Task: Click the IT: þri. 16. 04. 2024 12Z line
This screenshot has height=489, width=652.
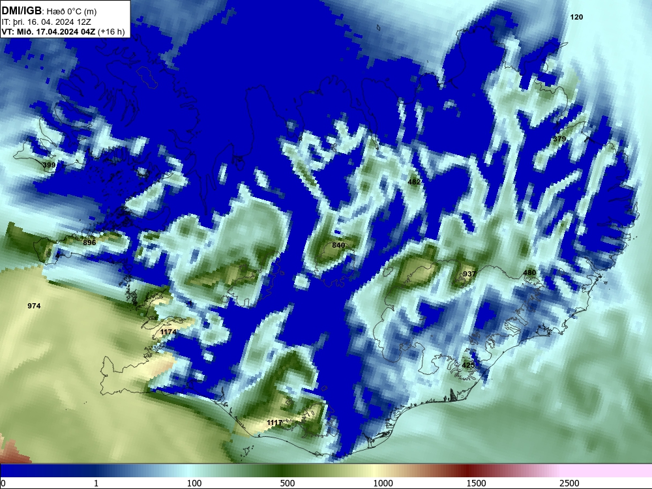Action: [x=46, y=22]
